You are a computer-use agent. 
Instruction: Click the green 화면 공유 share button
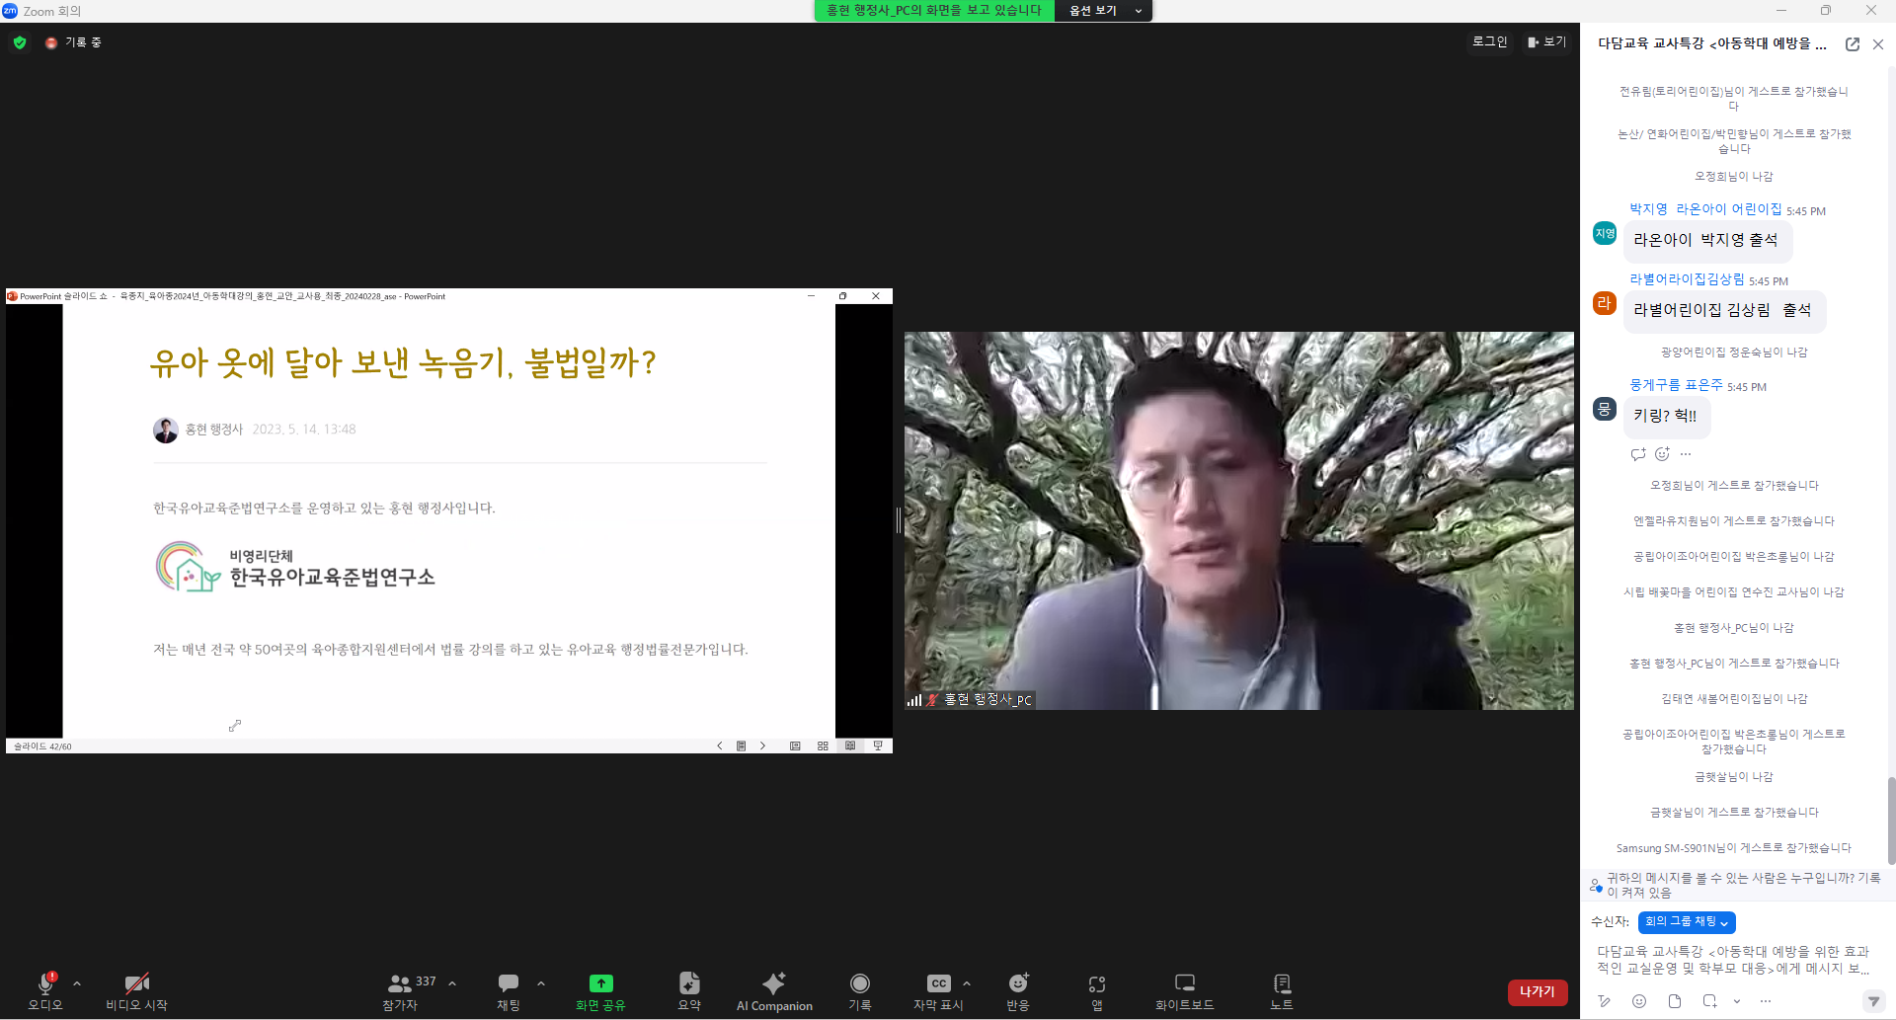pos(600,990)
